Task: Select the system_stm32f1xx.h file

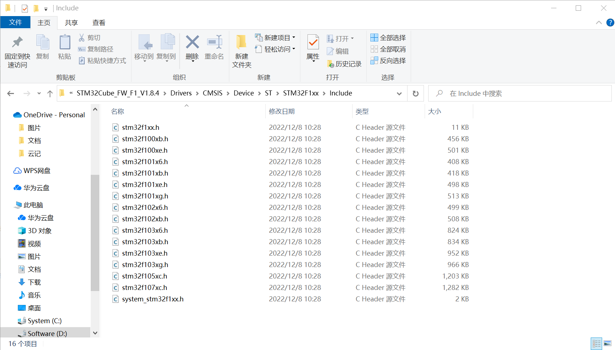Action: pyautogui.click(x=153, y=299)
